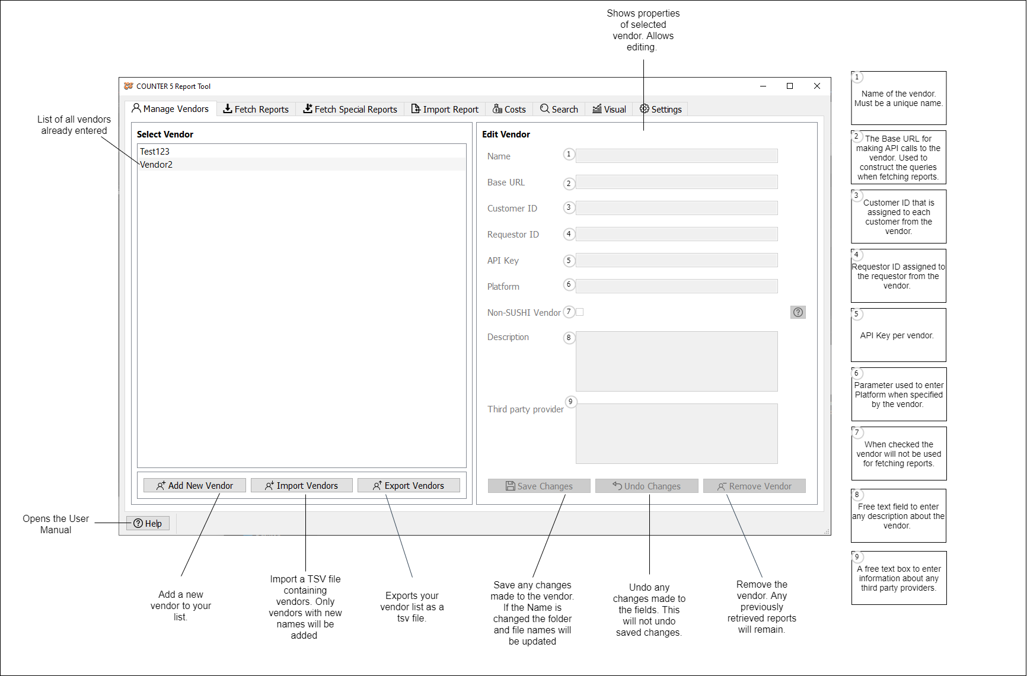Click the Undo Changes button
The height and width of the screenshot is (676, 1027).
[646, 486]
